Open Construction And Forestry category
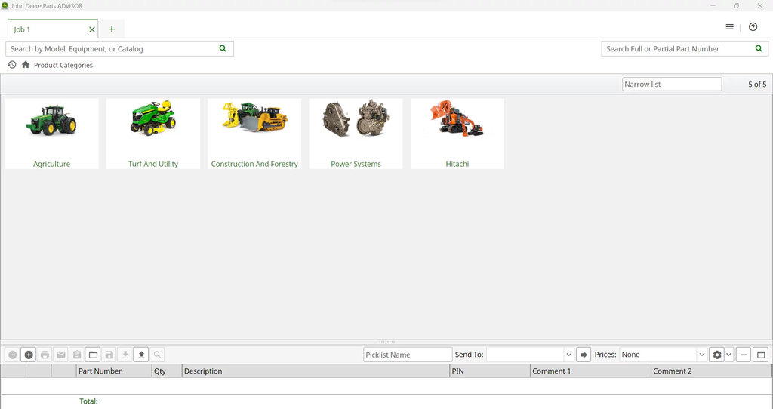The height and width of the screenshot is (409, 773). pyautogui.click(x=254, y=133)
